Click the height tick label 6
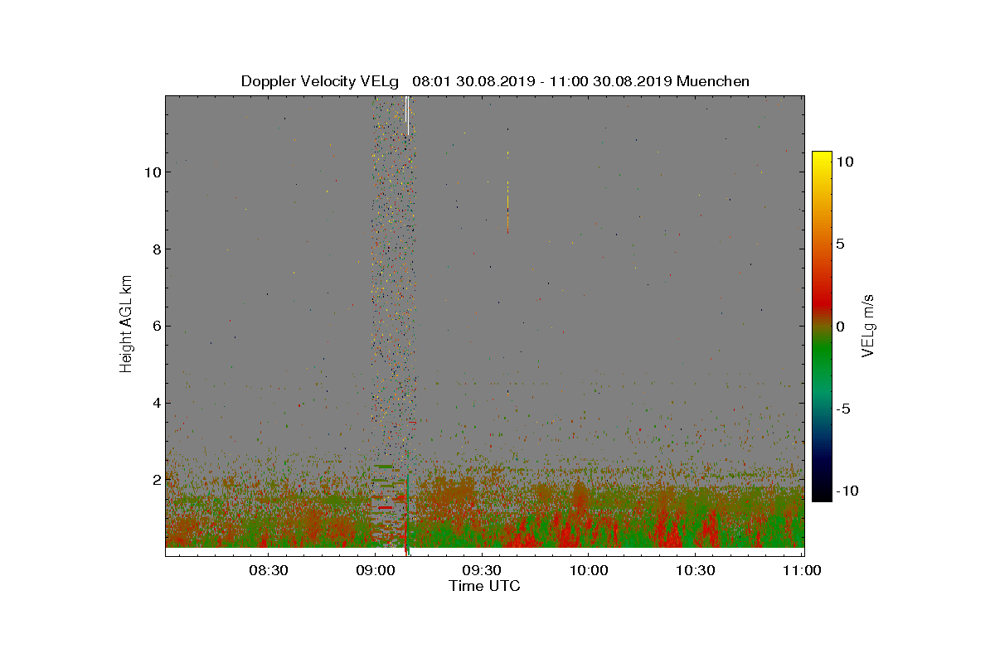 [156, 326]
